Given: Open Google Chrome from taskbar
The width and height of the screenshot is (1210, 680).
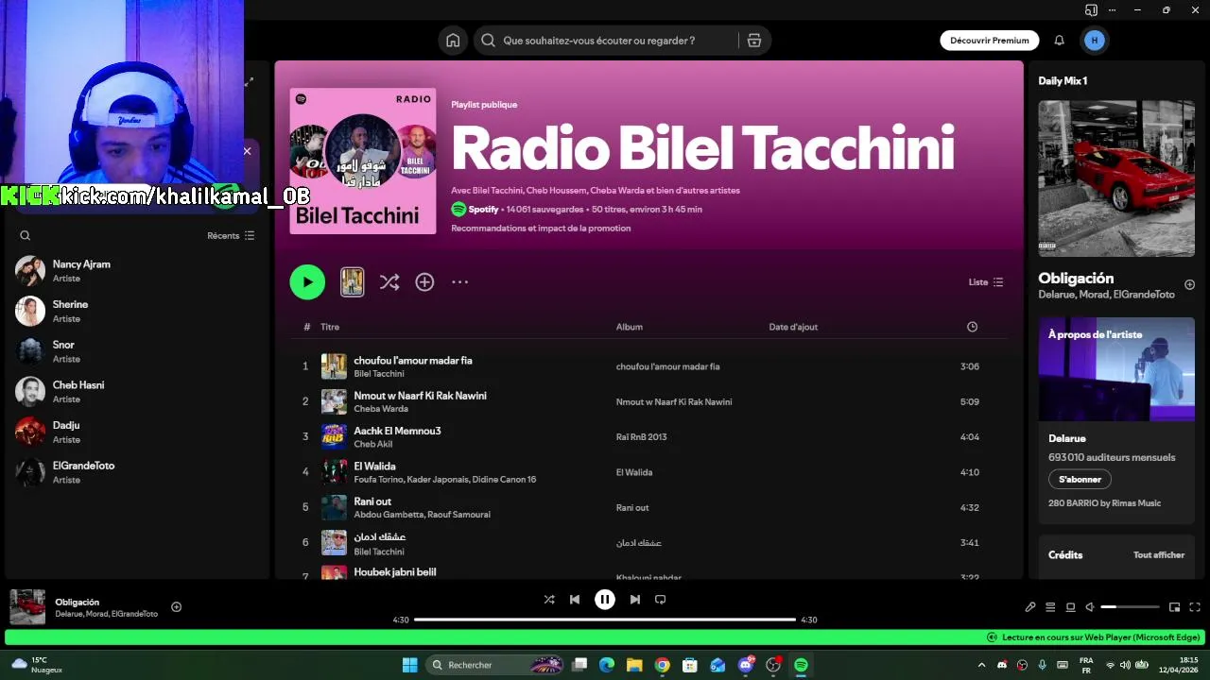Looking at the screenshot, I should pos(663,665).
